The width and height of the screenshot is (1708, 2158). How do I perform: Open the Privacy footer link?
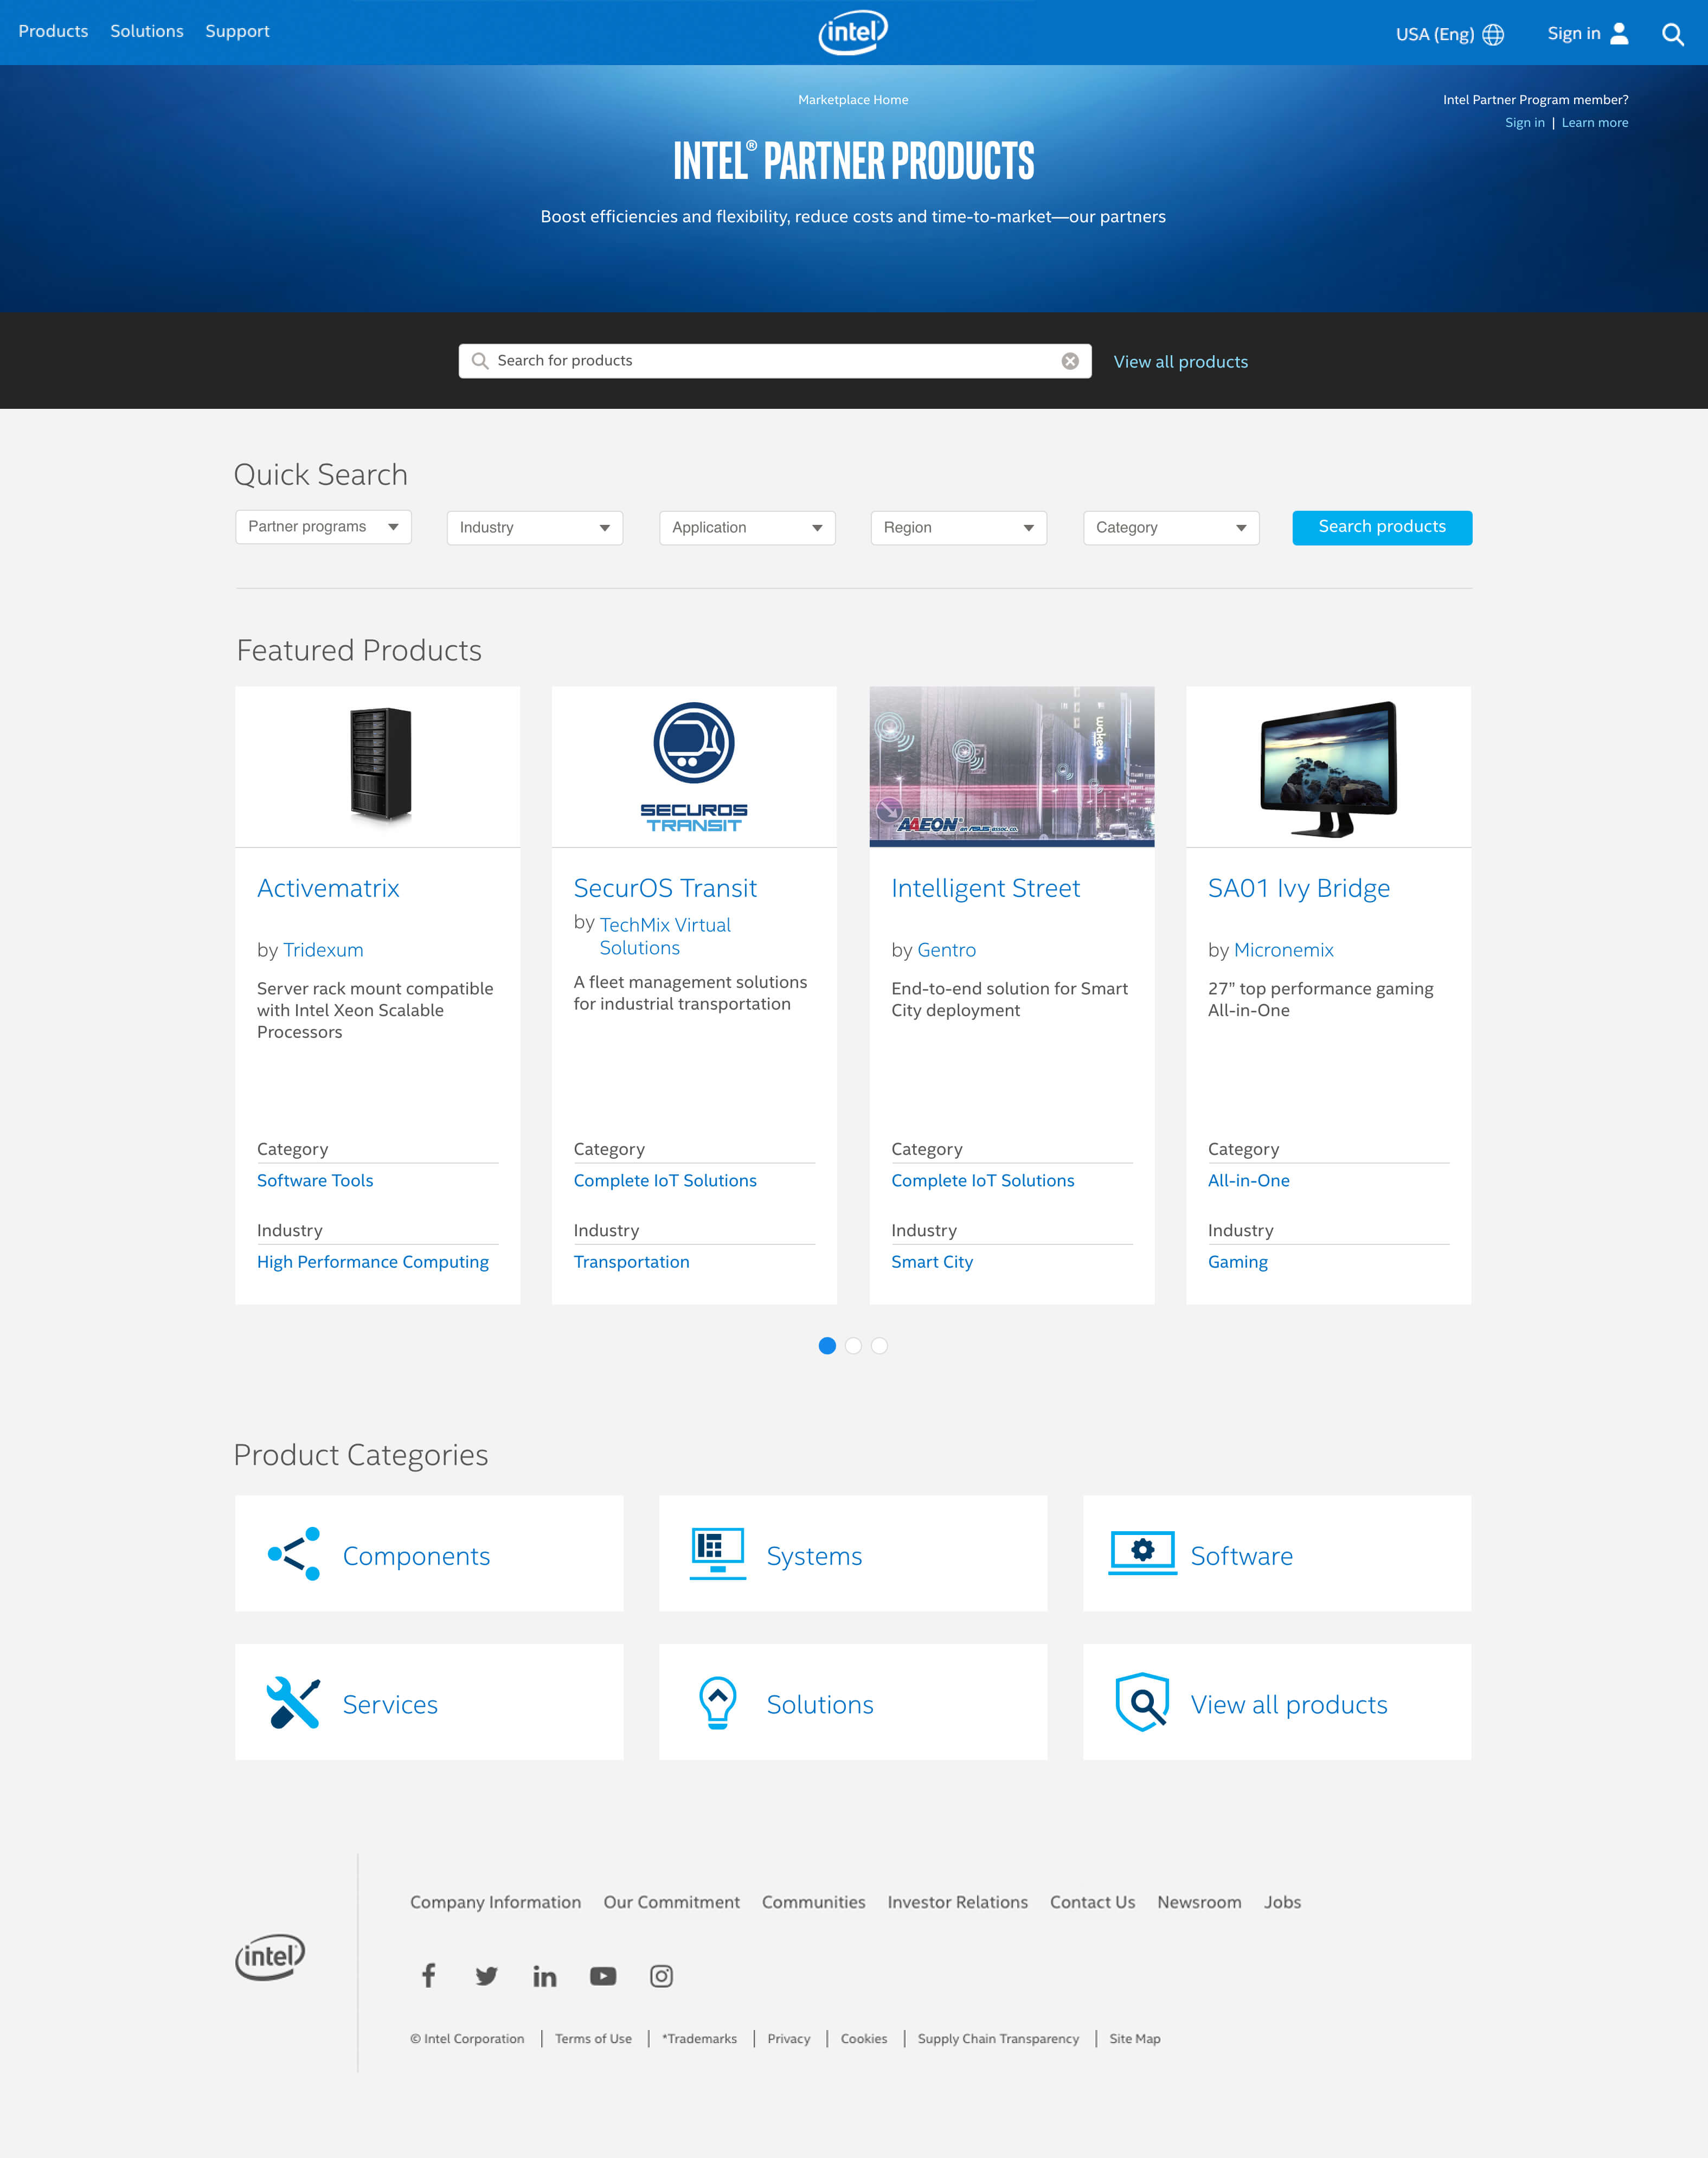(x=789, y=2039)
